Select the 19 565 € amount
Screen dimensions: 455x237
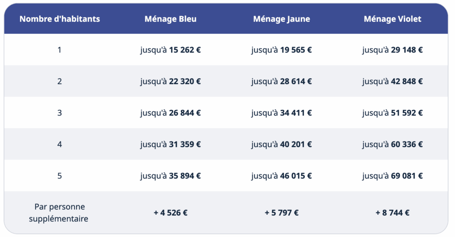tap(295, 50)
